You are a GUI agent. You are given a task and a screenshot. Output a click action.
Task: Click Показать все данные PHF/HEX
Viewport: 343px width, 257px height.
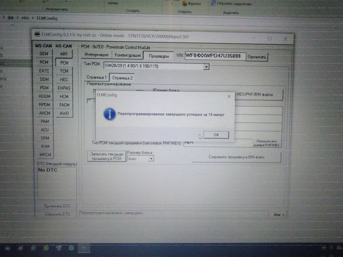coord(266,143)
